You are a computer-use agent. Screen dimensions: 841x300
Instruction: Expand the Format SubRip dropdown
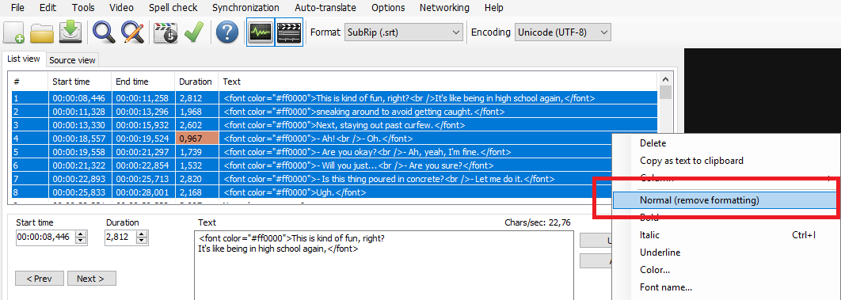point(403,32)
